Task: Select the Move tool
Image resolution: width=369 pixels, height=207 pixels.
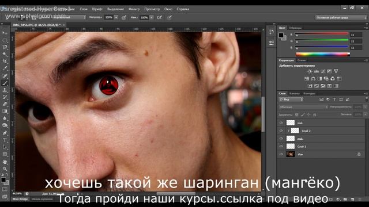Action: click(x=5, y=33)
